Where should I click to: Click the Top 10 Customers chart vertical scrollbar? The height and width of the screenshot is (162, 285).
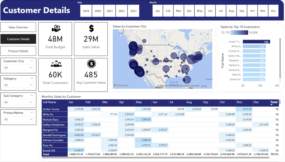tap(280, 58)
